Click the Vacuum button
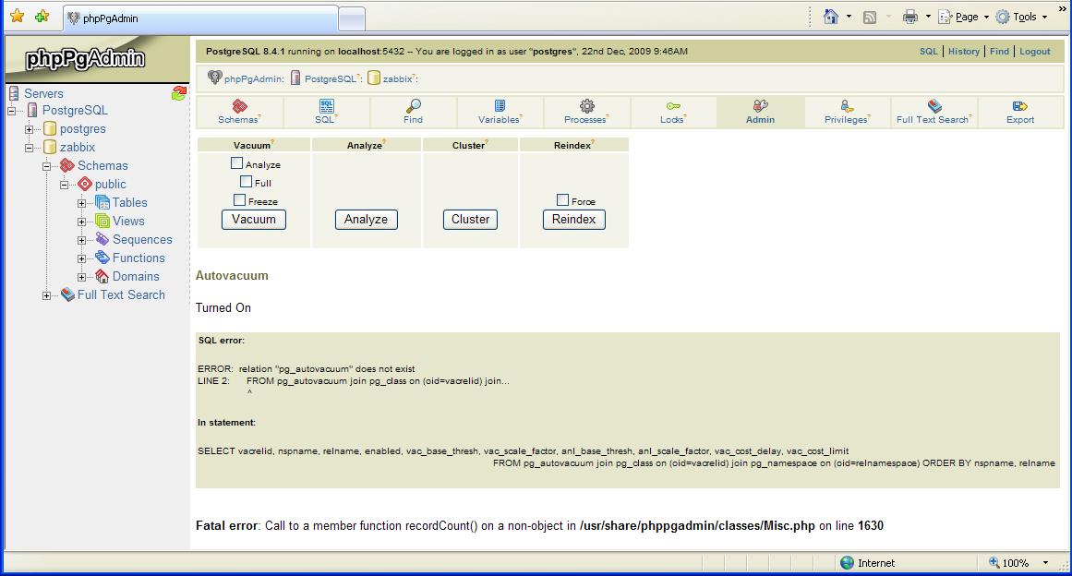This screenshot has width=1072, height=576. (254, 220)
